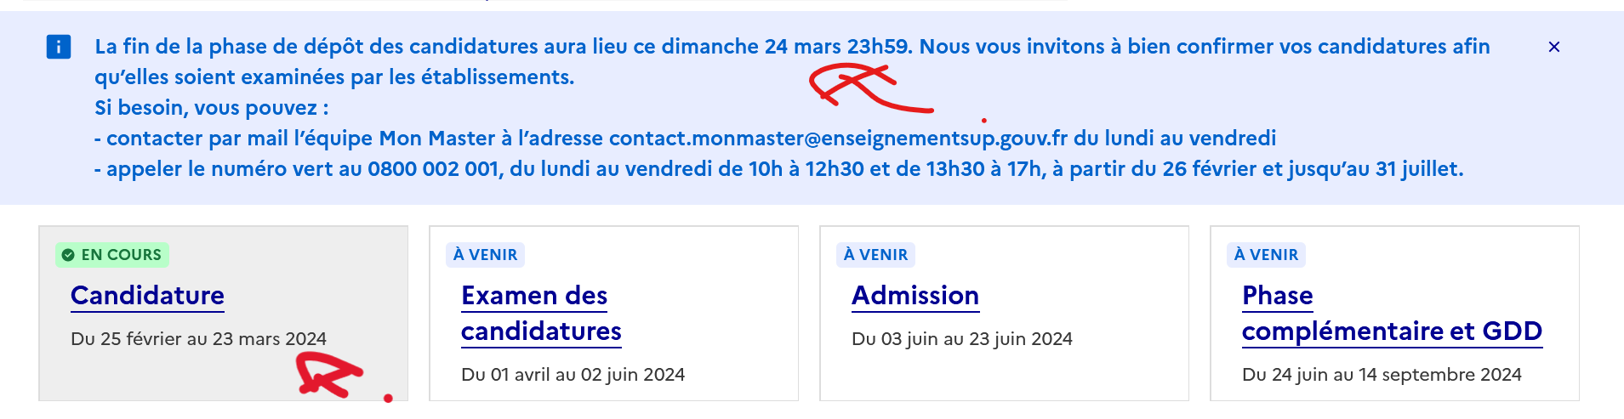Open the Candidature phase link

coord(147,295)
